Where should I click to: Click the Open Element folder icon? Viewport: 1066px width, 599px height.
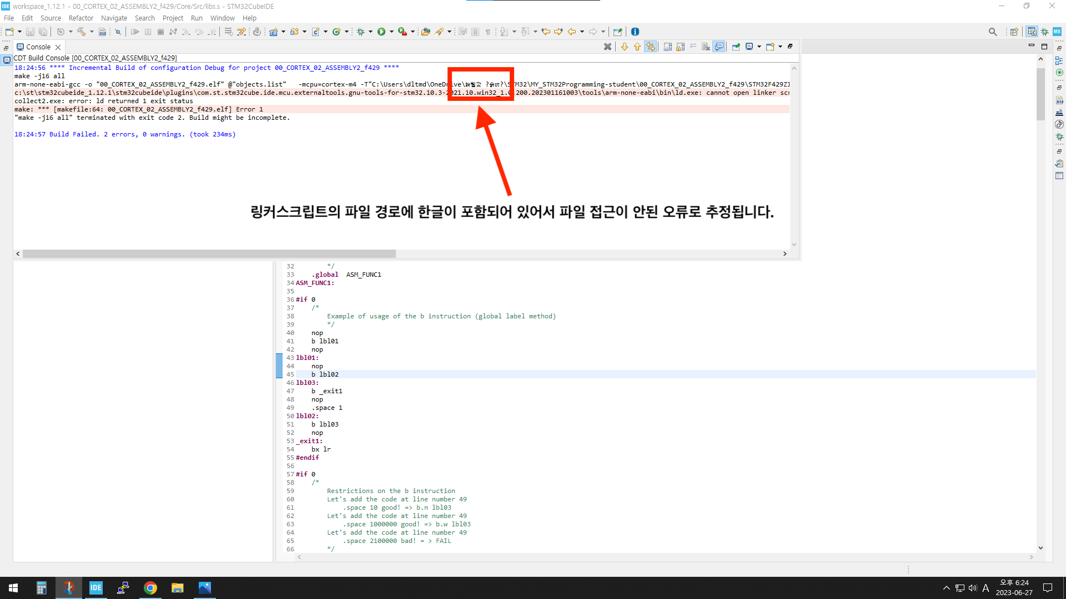point(426,32)
